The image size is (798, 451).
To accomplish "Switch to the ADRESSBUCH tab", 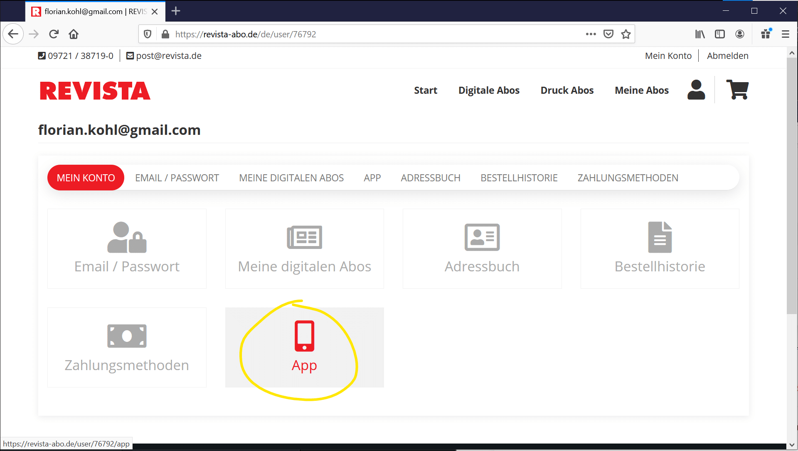I will 431,178.
